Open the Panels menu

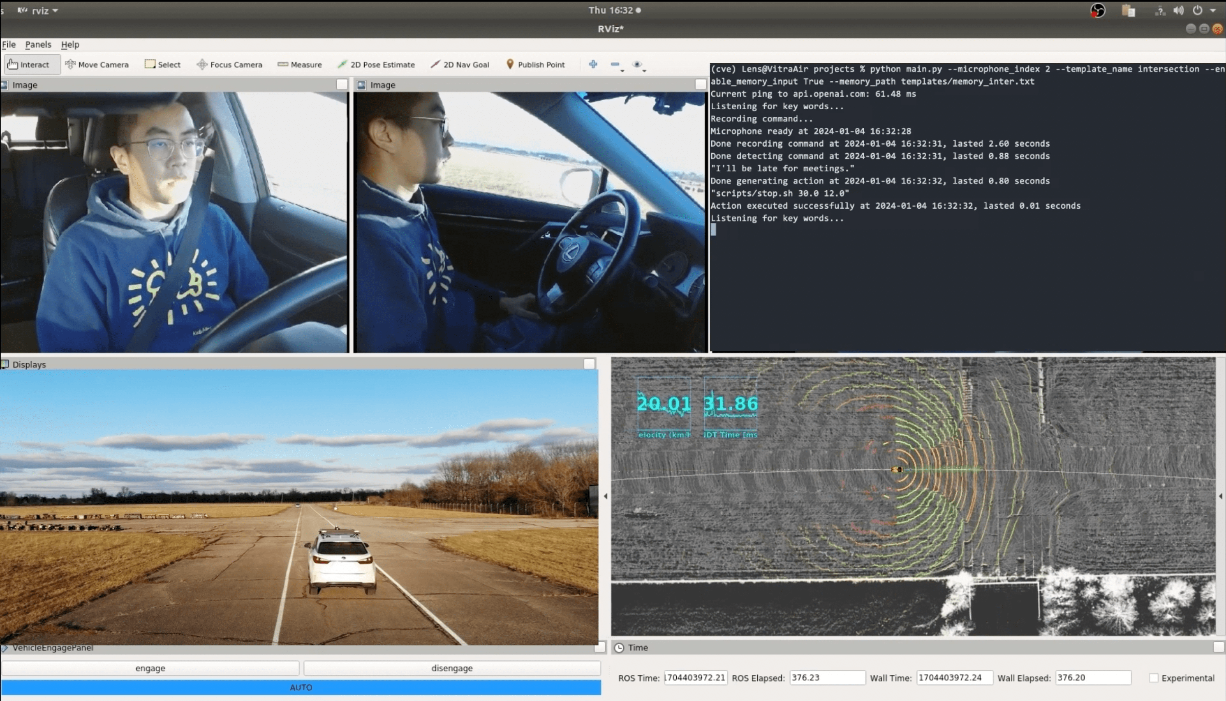point(38,44)
